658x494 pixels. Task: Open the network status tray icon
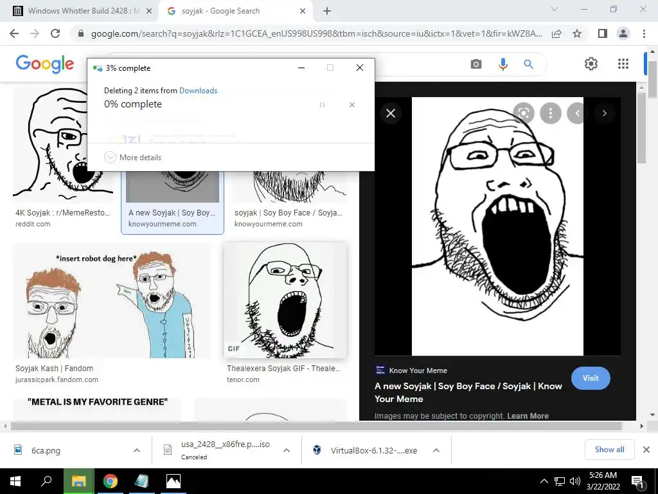click(560, 481)
